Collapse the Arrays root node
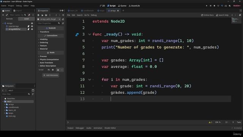 click(x=3, y=23)
